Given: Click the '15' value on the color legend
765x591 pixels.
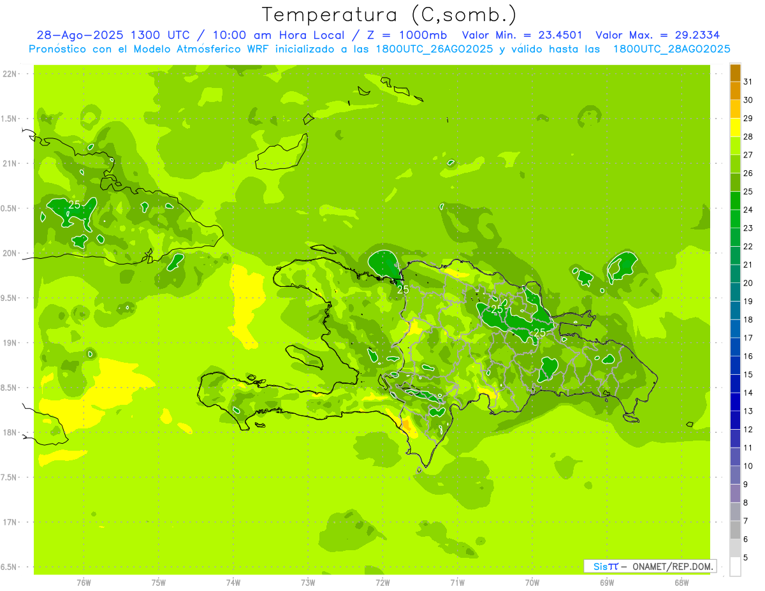Looking at the screenshot, I should (x=748, y=375).
